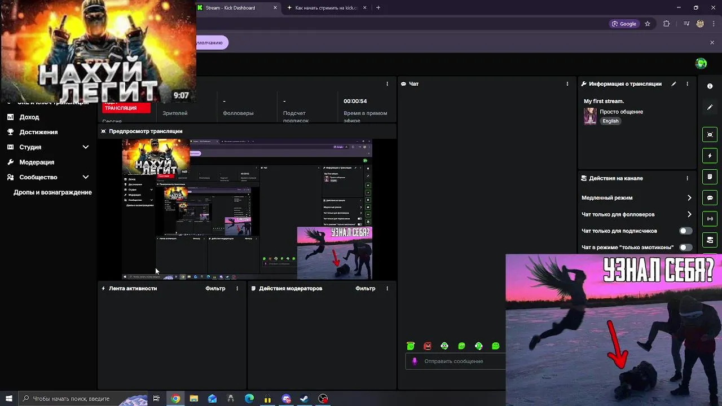Image resolution: width=722 pixels, height=406 pixels.
Task: Toggle Чат только для подписчиков switch
Action: pos(685,231)
